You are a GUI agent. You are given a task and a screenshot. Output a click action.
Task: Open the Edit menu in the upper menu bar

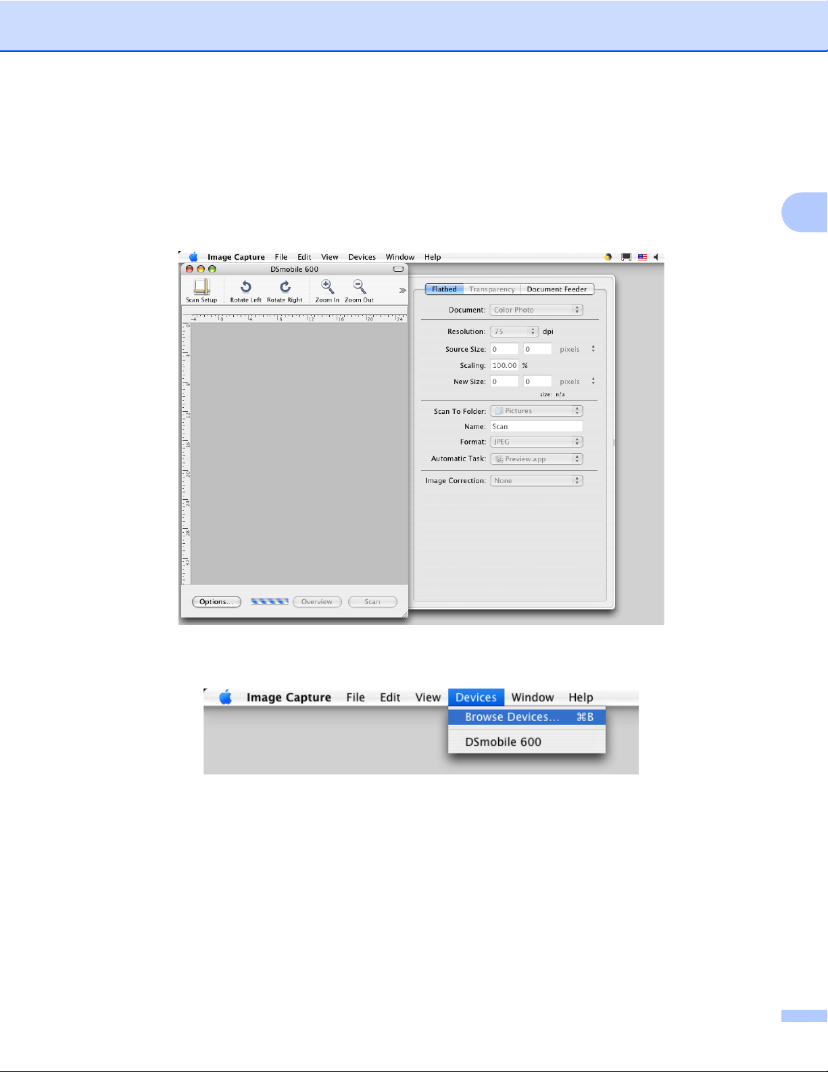(304, 257)
